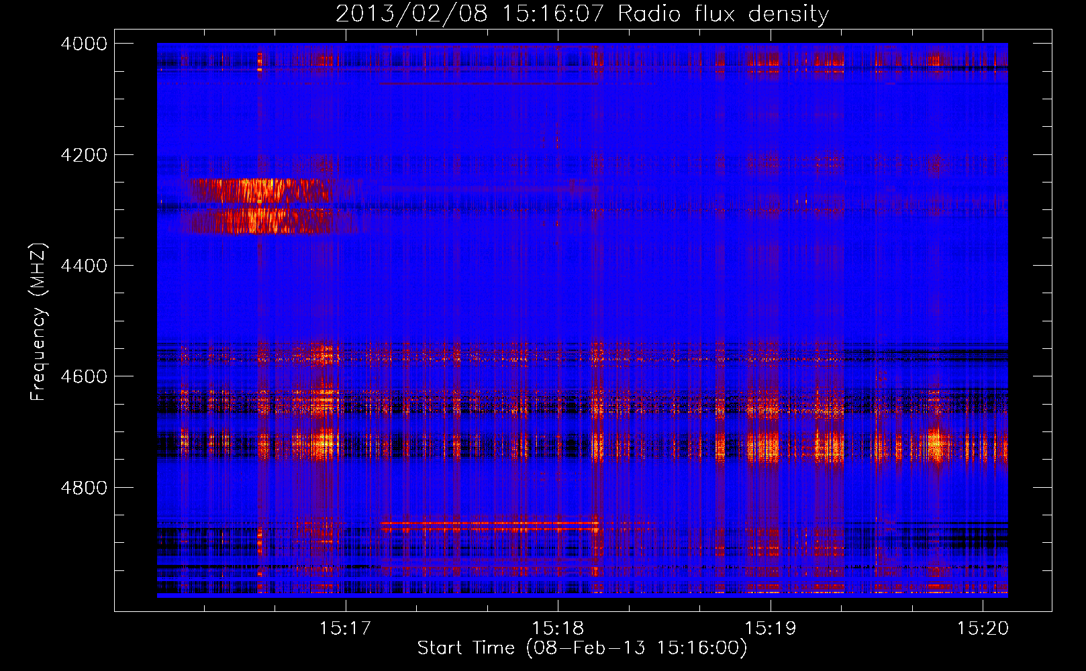The height and width of the screenshot is (671, 1086).
Task: Click the 4400 frequency axis label
Action: pyautogui.click(x=84, y=266)
